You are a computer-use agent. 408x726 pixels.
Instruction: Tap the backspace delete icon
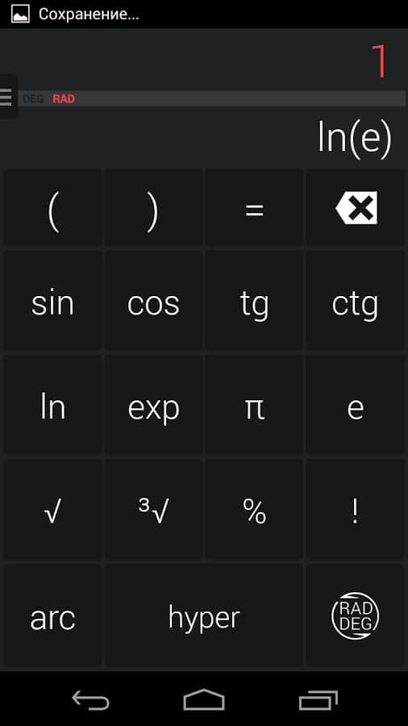coord(356,208)
